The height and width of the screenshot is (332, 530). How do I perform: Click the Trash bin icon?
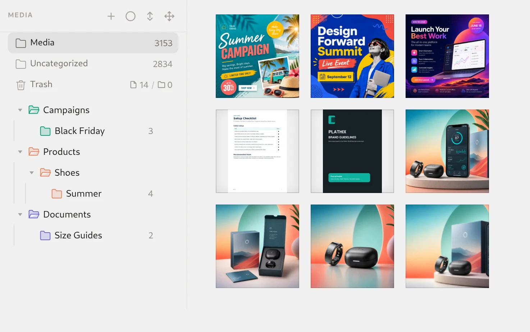21,85
